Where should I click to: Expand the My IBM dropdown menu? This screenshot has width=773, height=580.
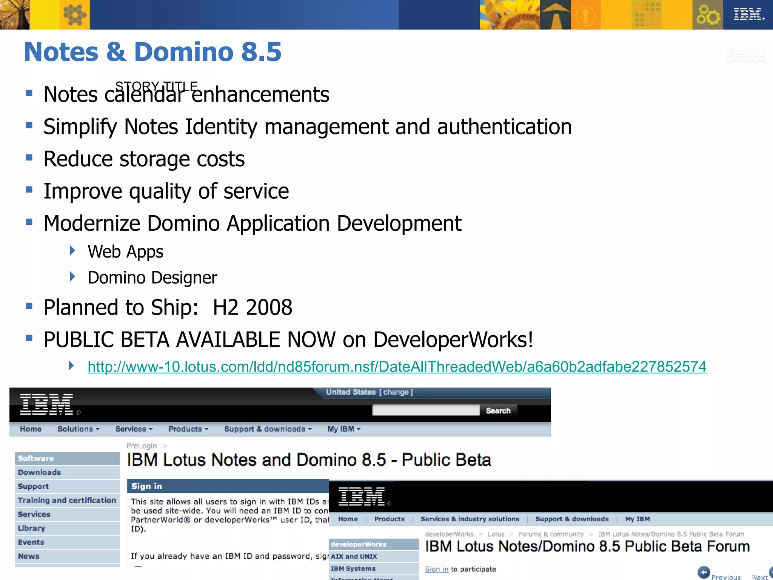tap(344, 429)
